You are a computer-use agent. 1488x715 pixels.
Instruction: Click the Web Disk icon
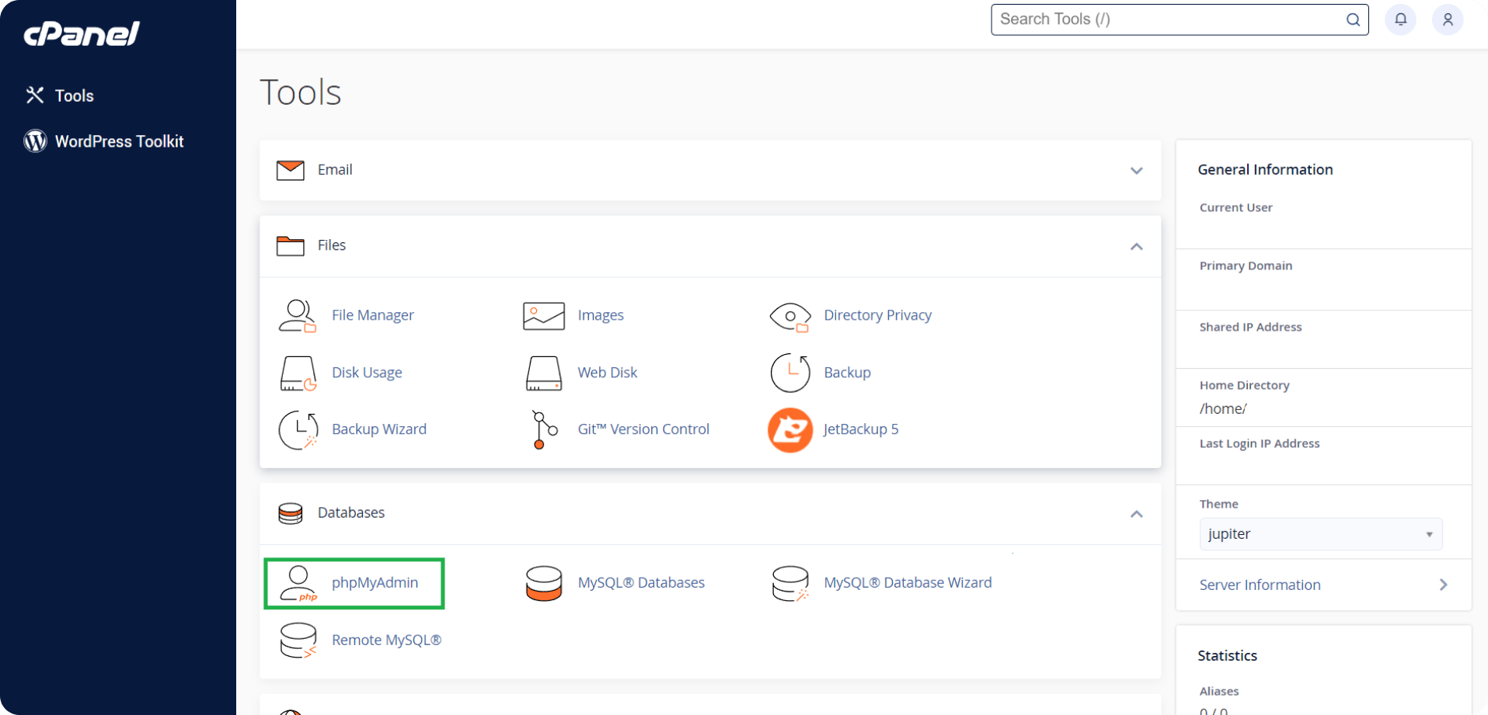[543, 373]
